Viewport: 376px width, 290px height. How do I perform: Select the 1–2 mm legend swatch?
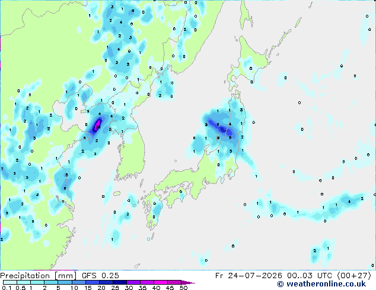37,282
